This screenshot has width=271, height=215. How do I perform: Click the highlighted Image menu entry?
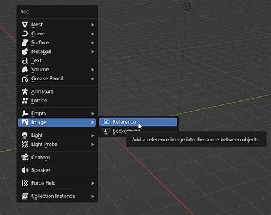point(57,123)
